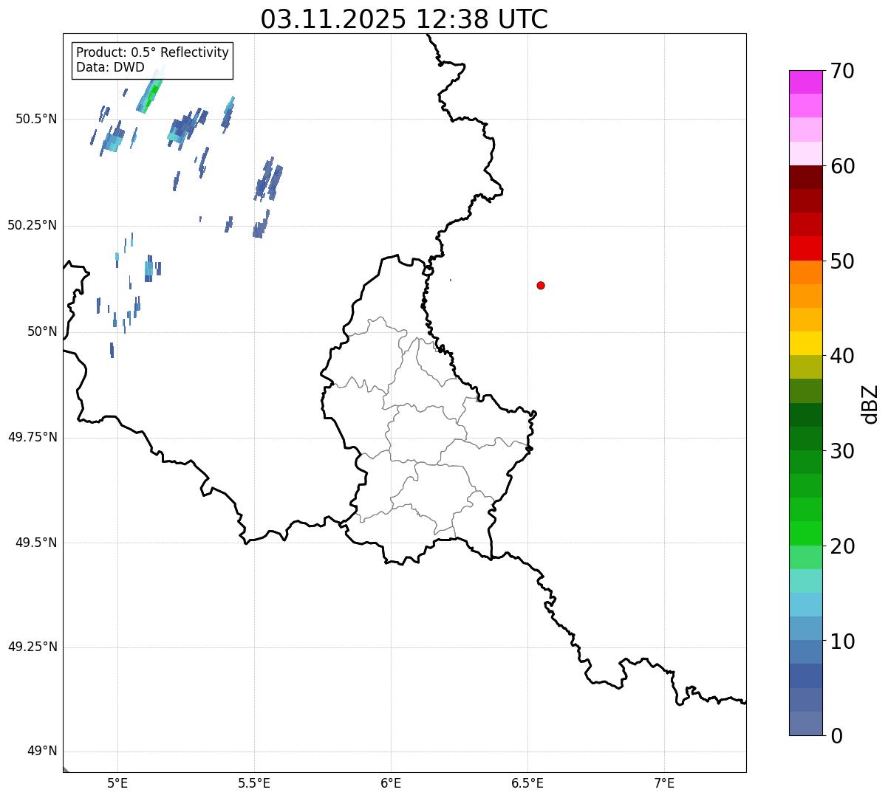Click the longitude label 5°E

point(117,783)
